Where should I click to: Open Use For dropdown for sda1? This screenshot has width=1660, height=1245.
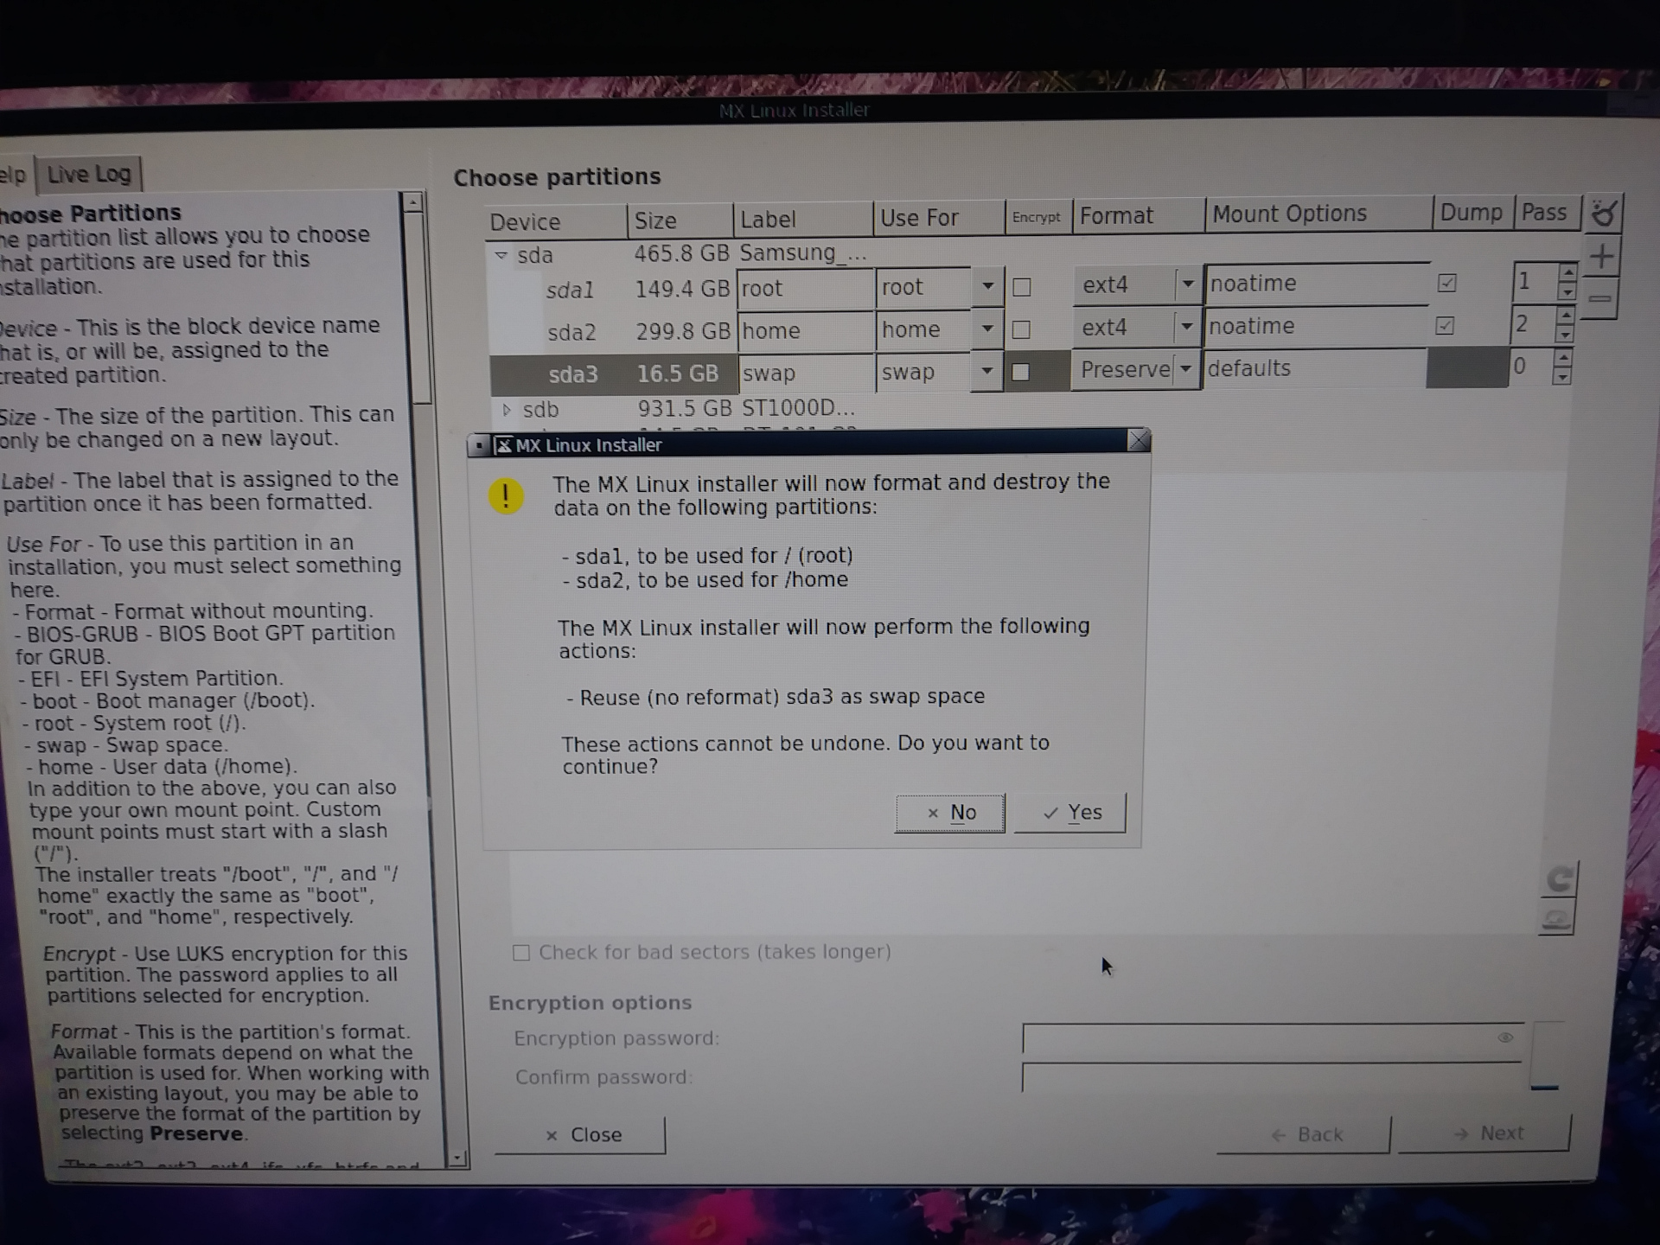pos(987,286)
